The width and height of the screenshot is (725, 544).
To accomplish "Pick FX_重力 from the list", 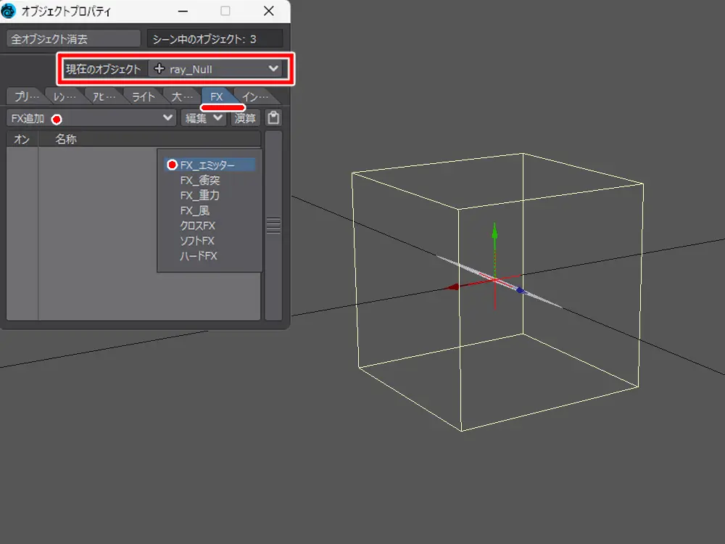I will tap(200, 196).
